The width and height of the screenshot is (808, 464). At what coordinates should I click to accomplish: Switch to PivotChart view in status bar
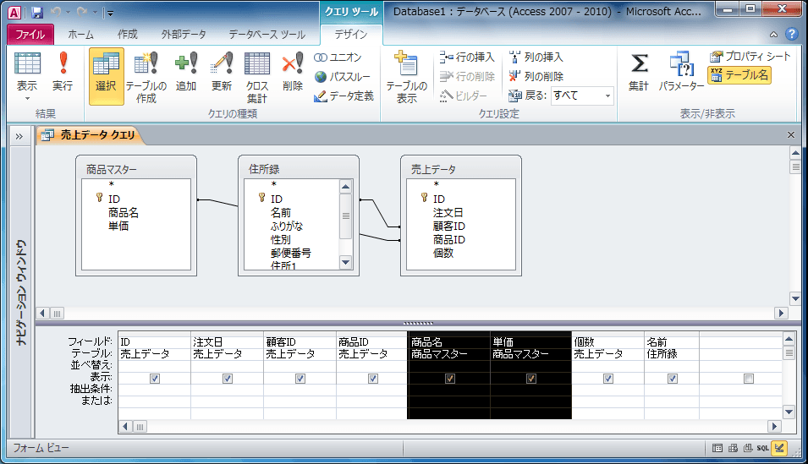(748, 448)
